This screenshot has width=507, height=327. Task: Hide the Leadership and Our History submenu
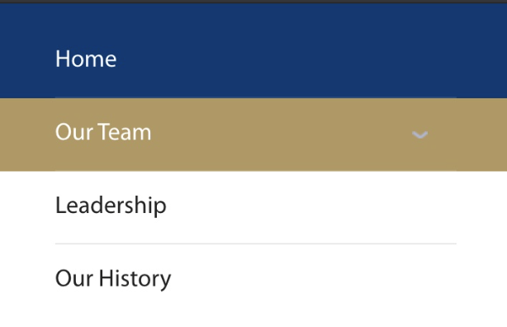tap(419, 135)
